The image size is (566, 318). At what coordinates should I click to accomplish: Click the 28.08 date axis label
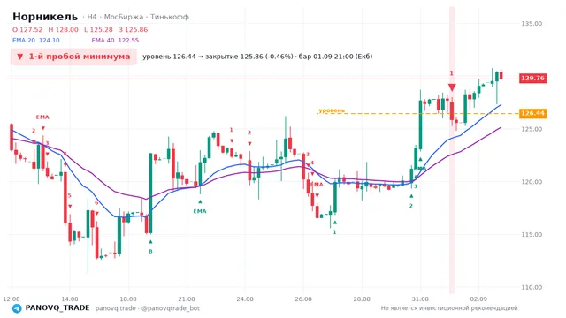[362, 299]
